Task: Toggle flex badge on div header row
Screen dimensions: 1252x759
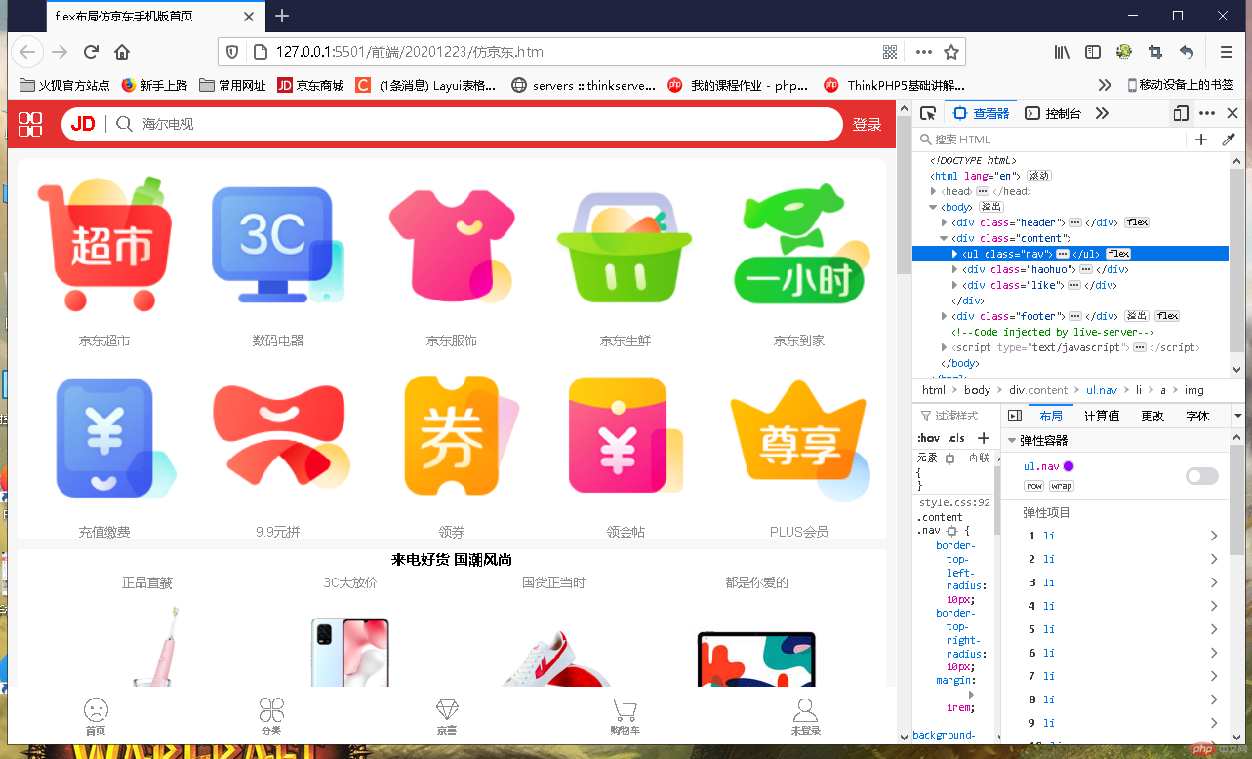Action: pyautogui.click(x=1137, y=222)
